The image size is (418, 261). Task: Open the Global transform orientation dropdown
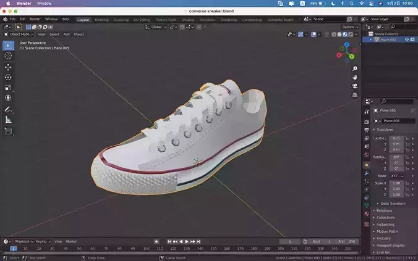coord(156,27)
